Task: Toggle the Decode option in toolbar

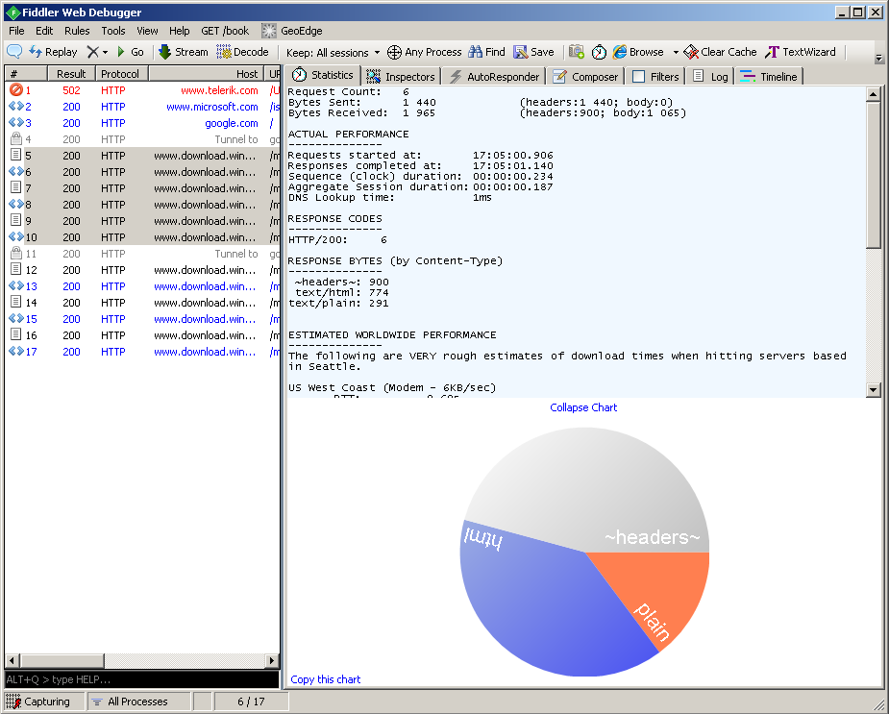Action: coord(242,52)
